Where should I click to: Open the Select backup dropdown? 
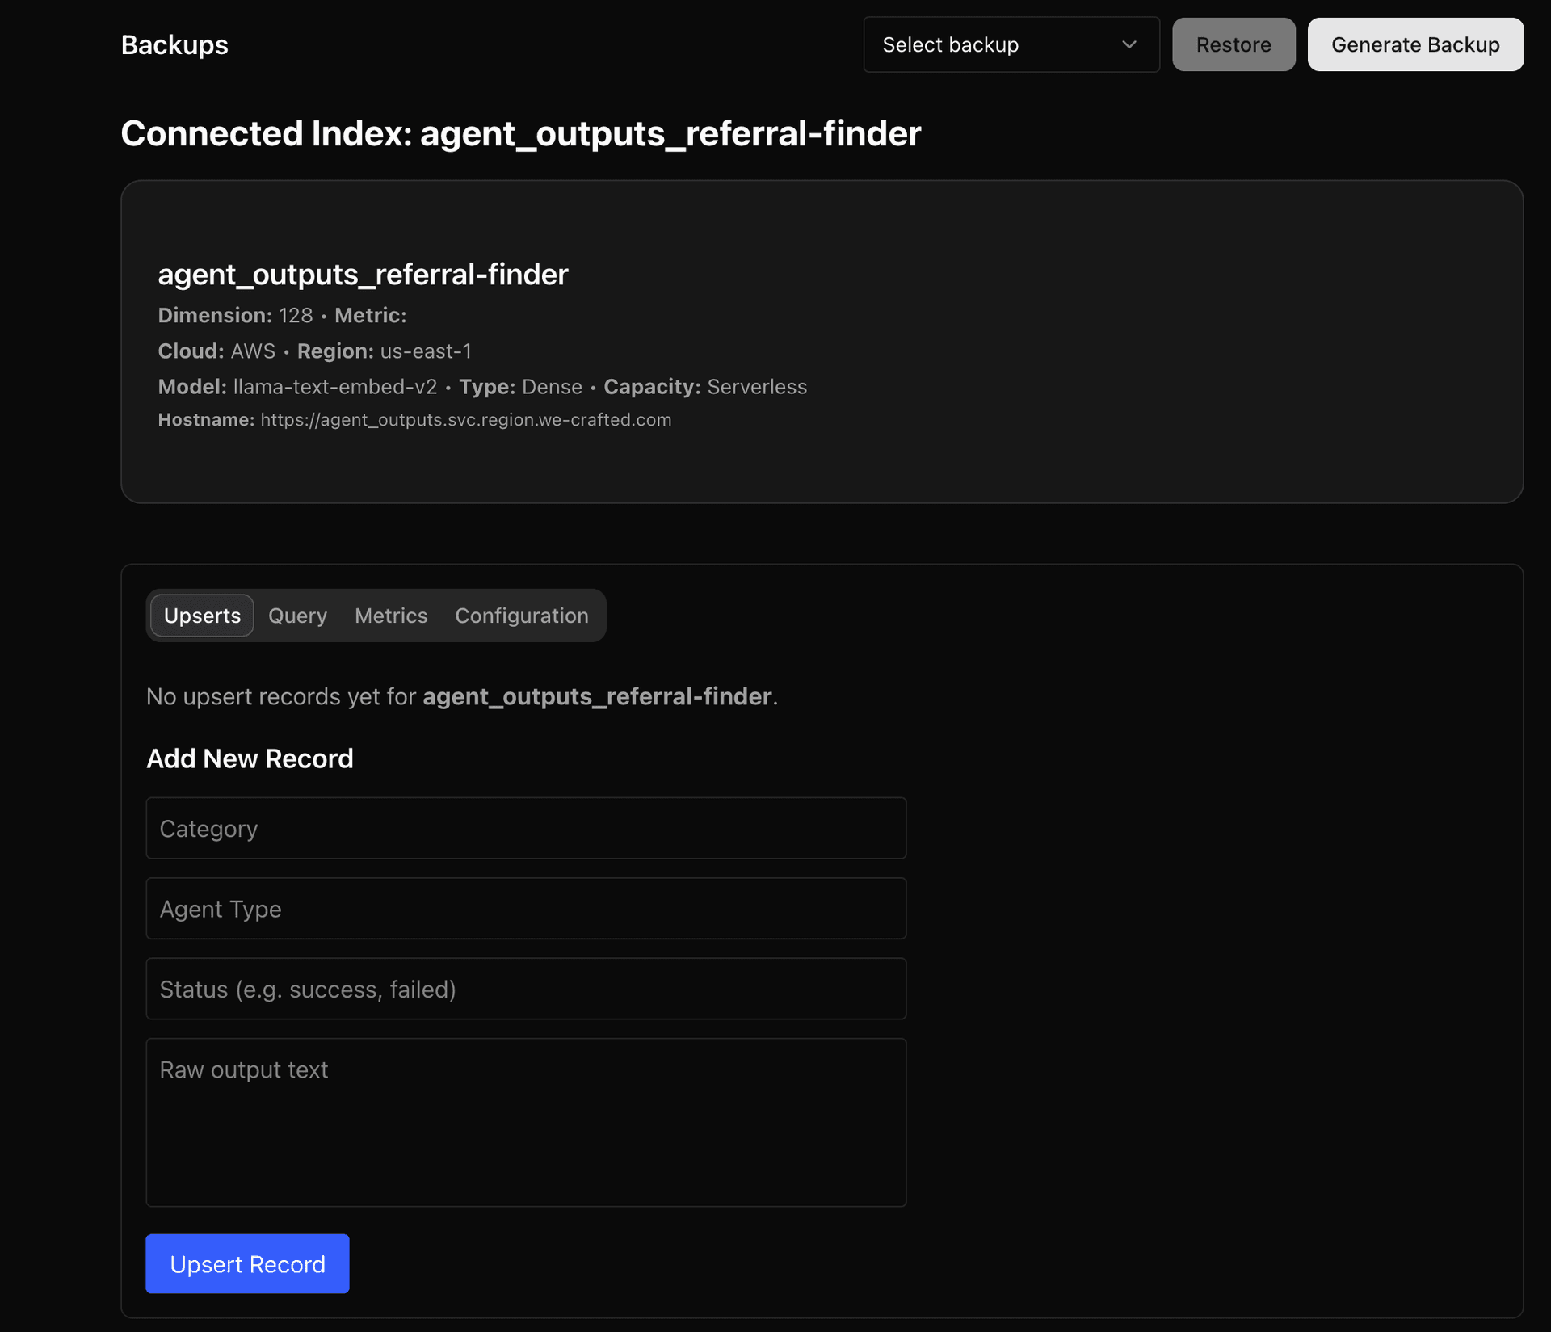click(x=1010, y=44)
